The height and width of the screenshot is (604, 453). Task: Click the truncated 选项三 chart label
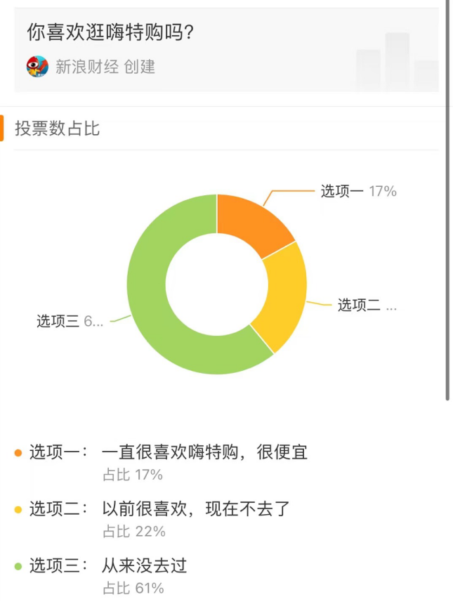[70, 322]
